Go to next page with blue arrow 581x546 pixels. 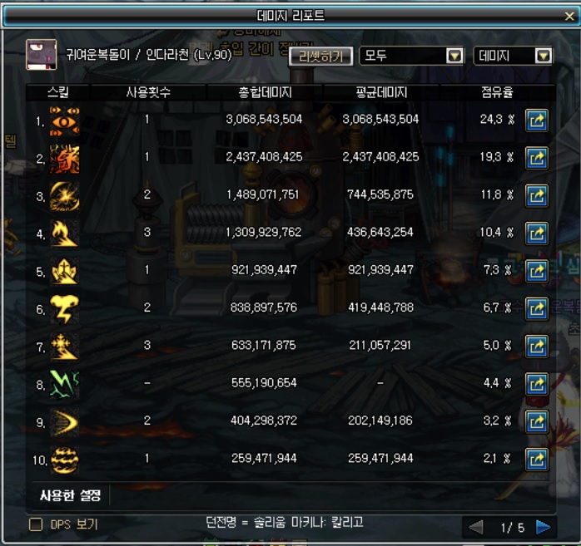544,527
